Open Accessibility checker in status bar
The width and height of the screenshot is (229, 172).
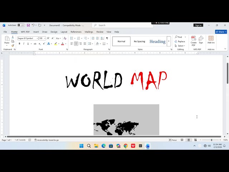[47, 140]
